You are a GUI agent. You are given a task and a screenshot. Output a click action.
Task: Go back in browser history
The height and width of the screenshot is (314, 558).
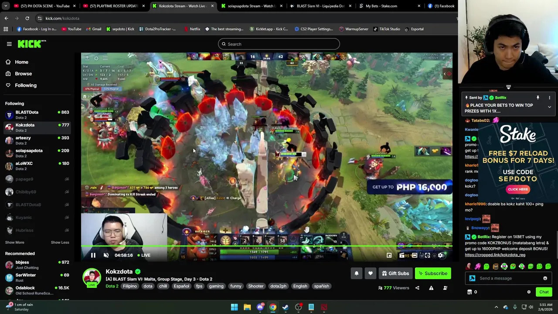(6, 18)
